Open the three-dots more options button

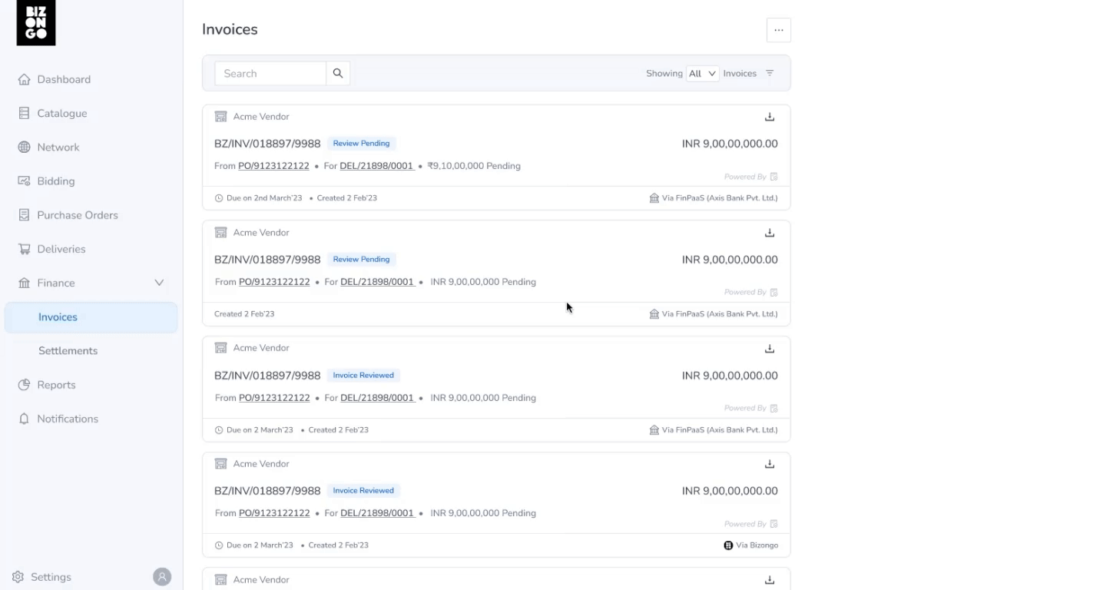(778, 30)
